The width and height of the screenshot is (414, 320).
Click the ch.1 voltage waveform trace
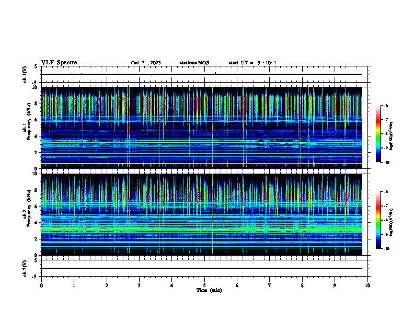coord(202,74)
